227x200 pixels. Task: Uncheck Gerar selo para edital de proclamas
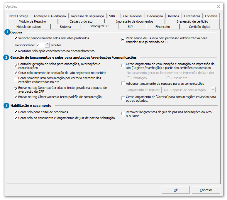pyautogui.click(x=16, y=112)
